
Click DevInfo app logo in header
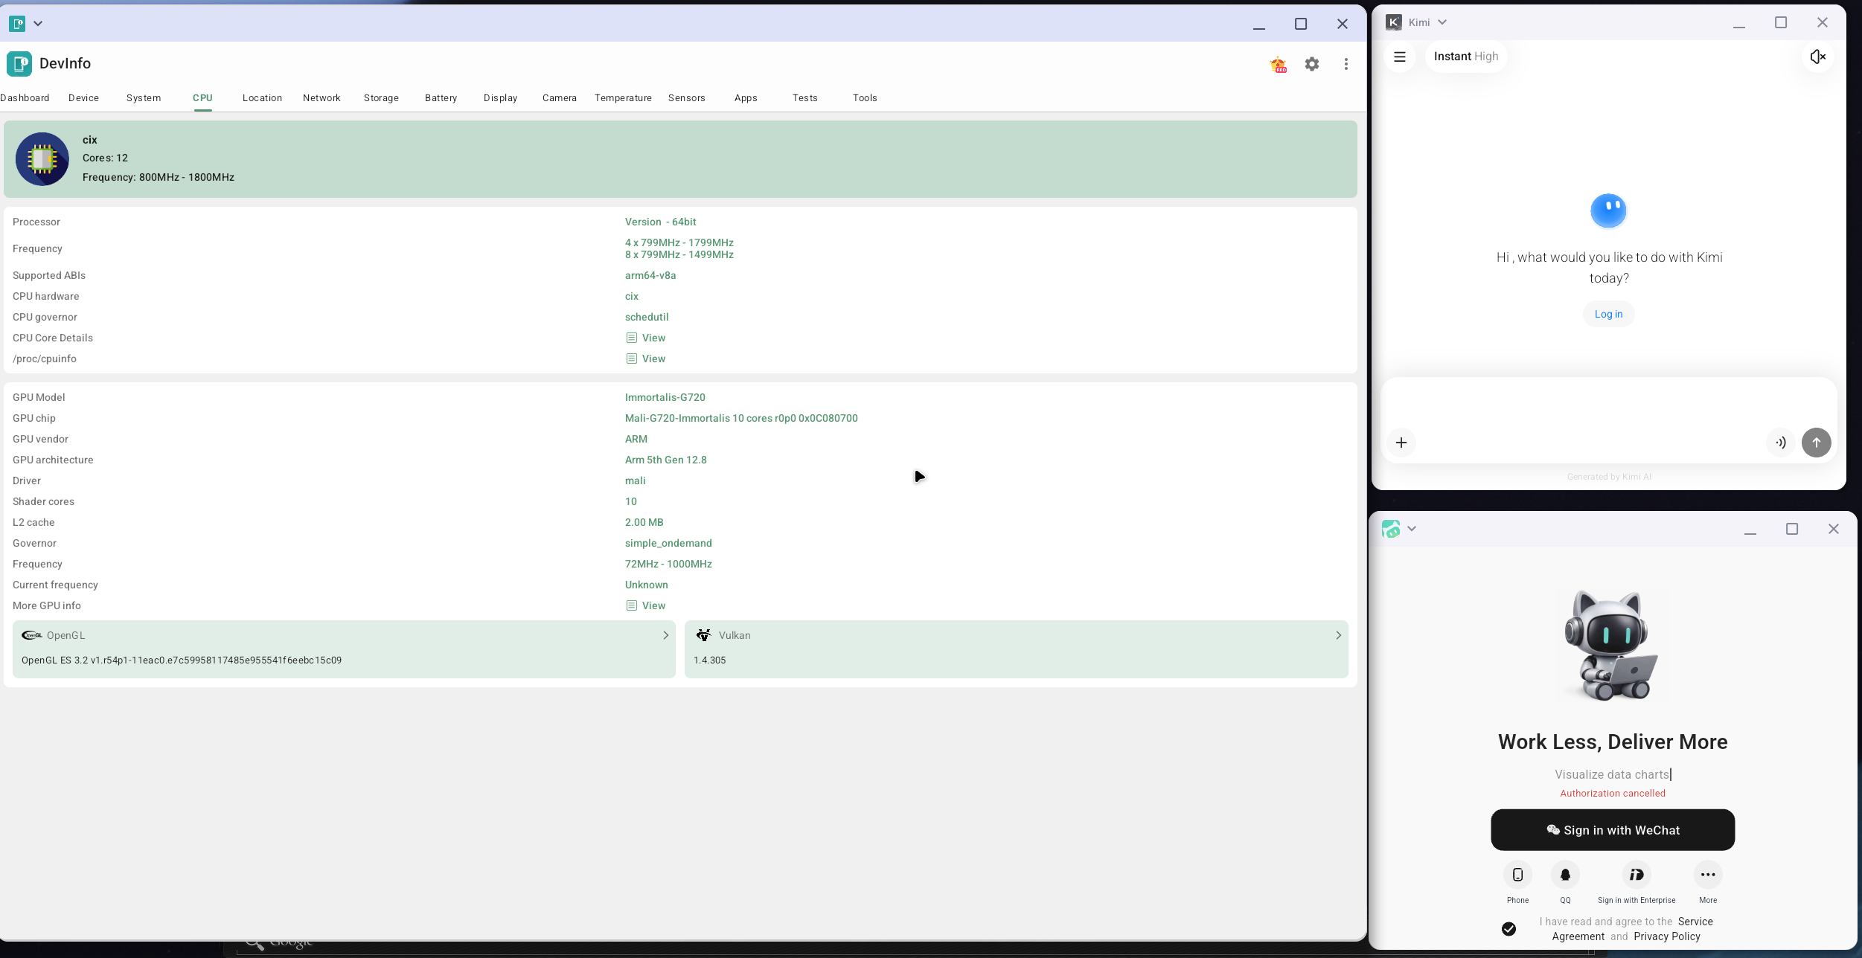pyautogui.click(x=19, y=64)
